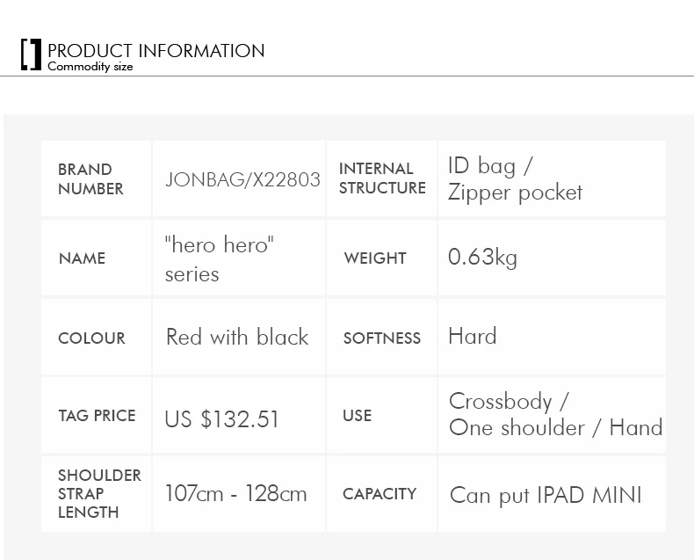Click the BRAND NUMBER label cell
694x560 pixels.
click(96, 178)
